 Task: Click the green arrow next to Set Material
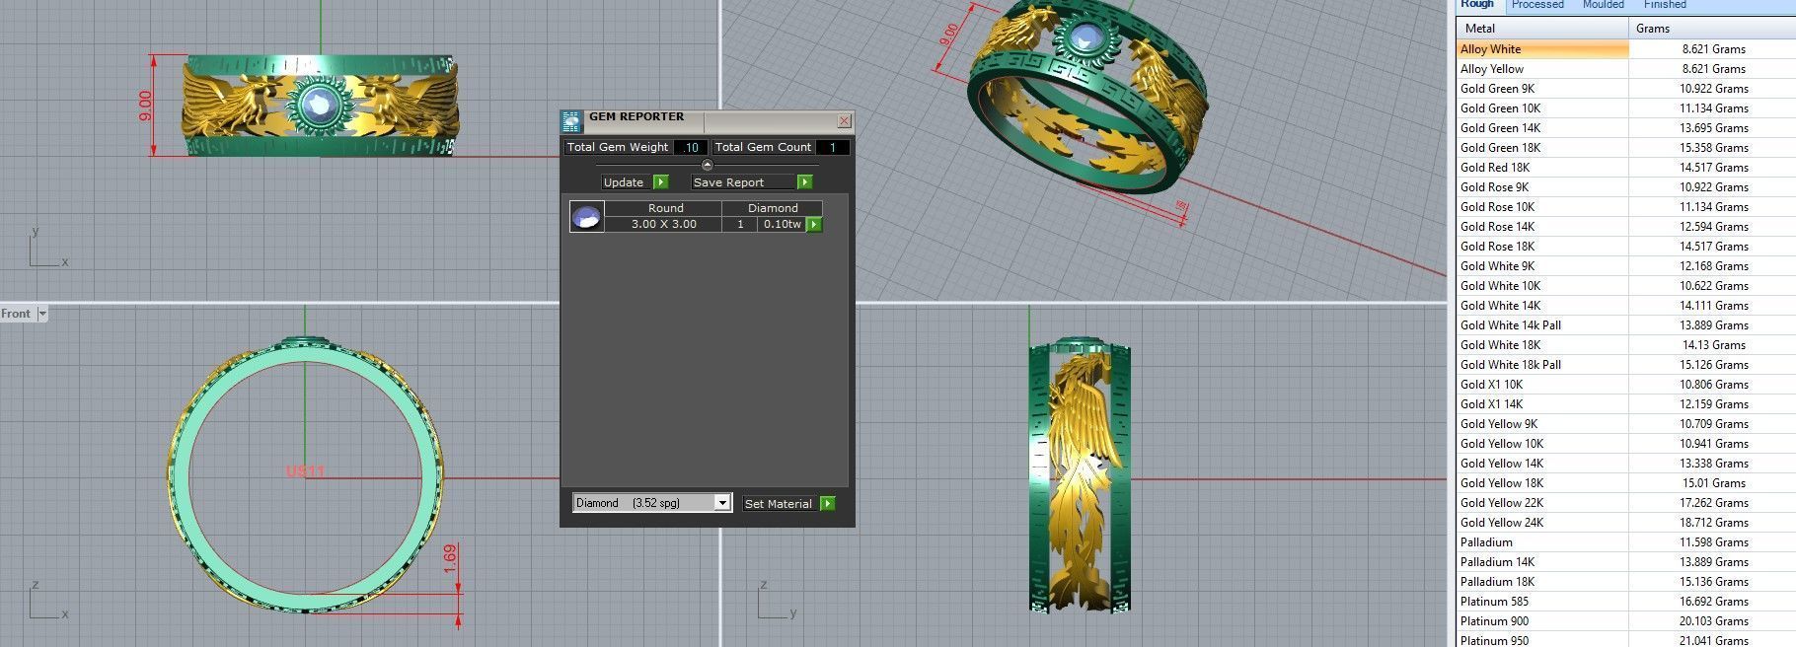pos(827,504)
